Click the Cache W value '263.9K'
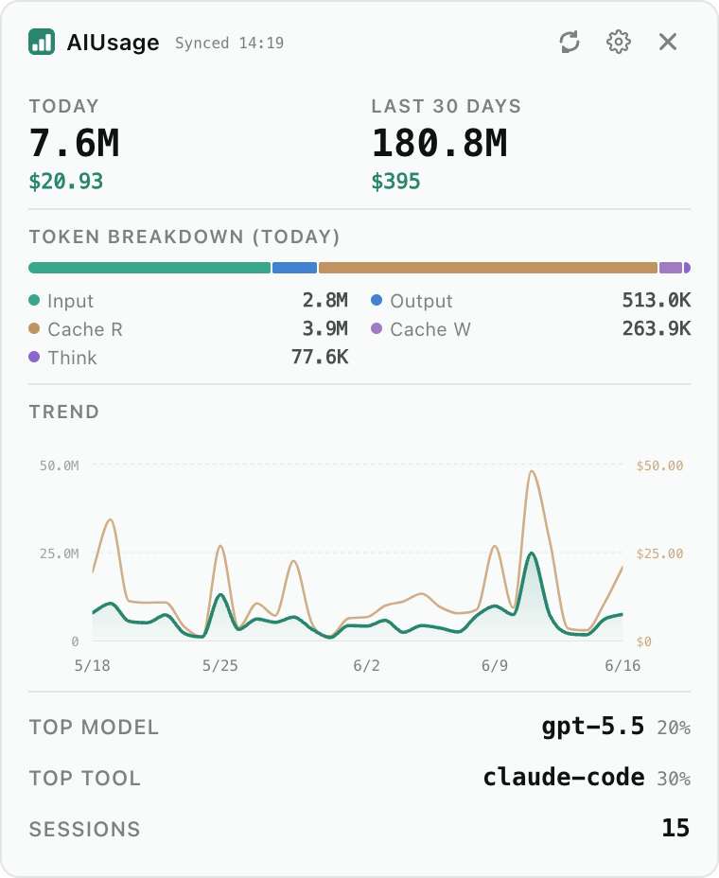The image size is (719, 878). [x=657, y=328]
